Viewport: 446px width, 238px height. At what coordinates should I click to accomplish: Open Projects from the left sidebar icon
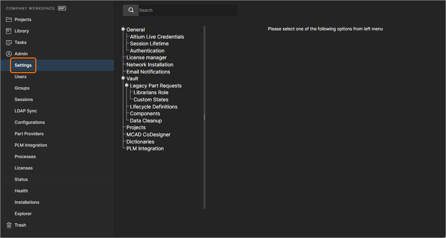9,19
